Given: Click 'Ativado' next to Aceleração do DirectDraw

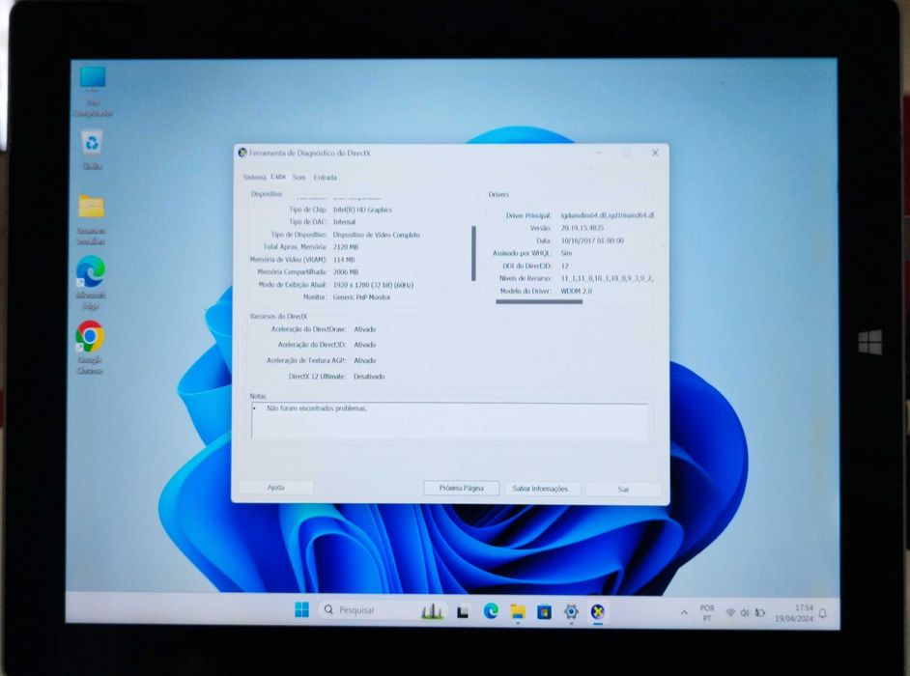Looking at the screenshot, I should [x=365, y=329].
